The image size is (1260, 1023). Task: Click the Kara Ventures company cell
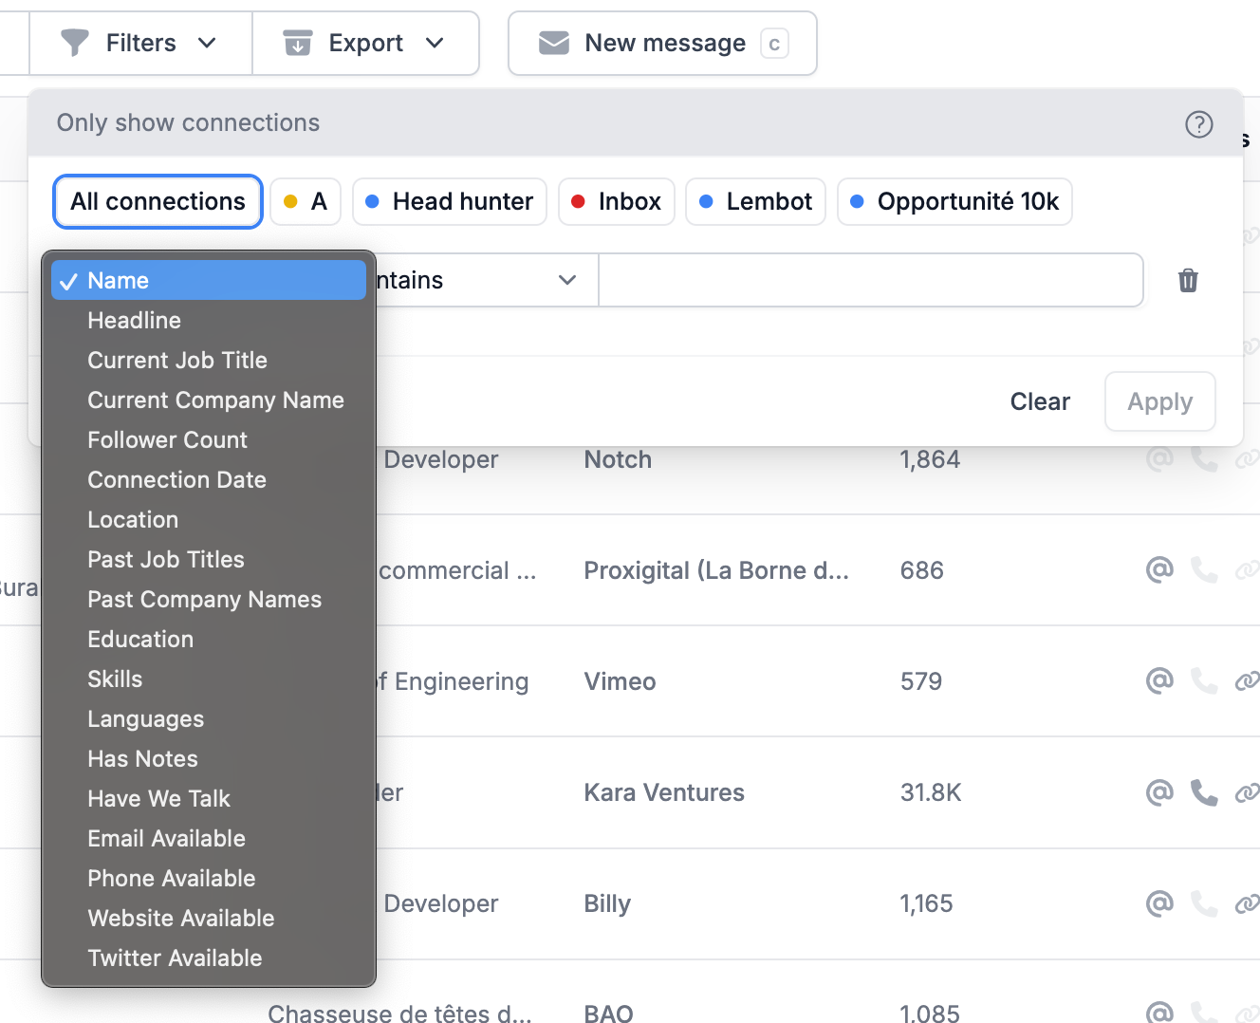tap(664, 792)
